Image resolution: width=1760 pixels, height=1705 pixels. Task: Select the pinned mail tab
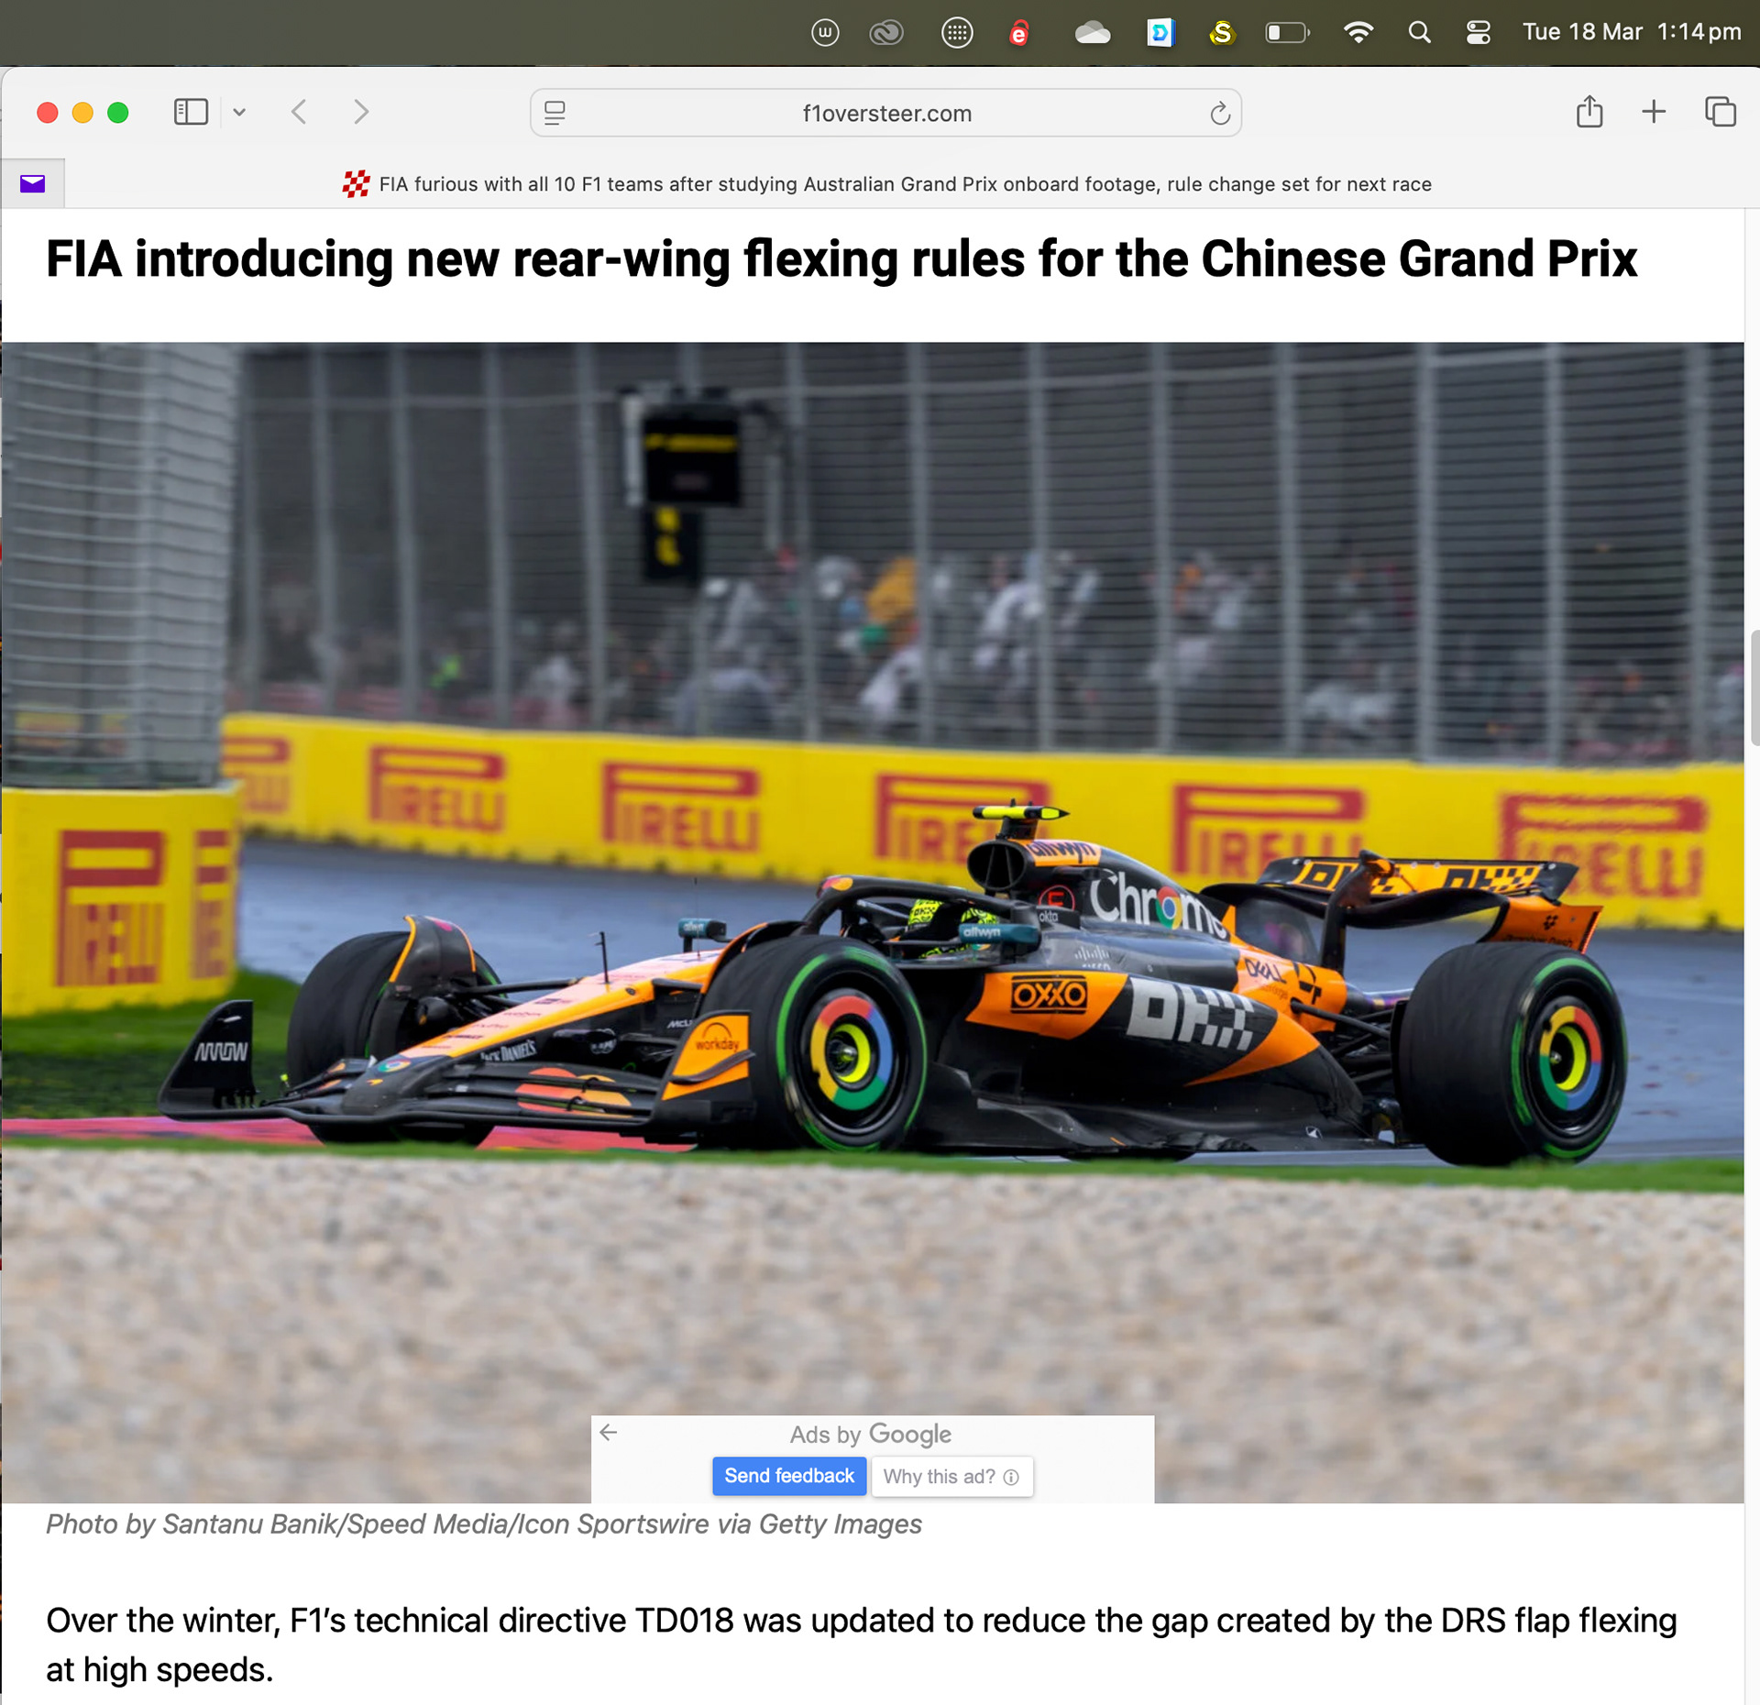[33, 184]
